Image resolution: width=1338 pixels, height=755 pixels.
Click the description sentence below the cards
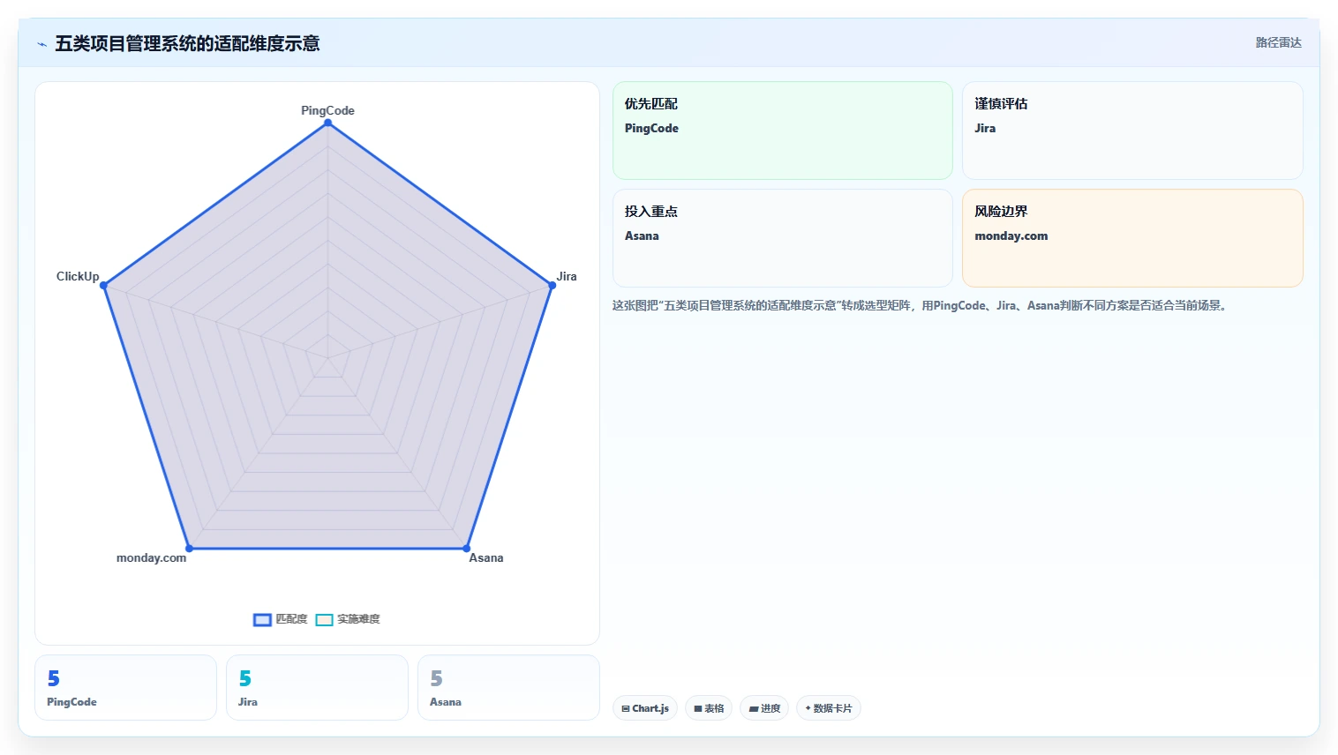920,305
